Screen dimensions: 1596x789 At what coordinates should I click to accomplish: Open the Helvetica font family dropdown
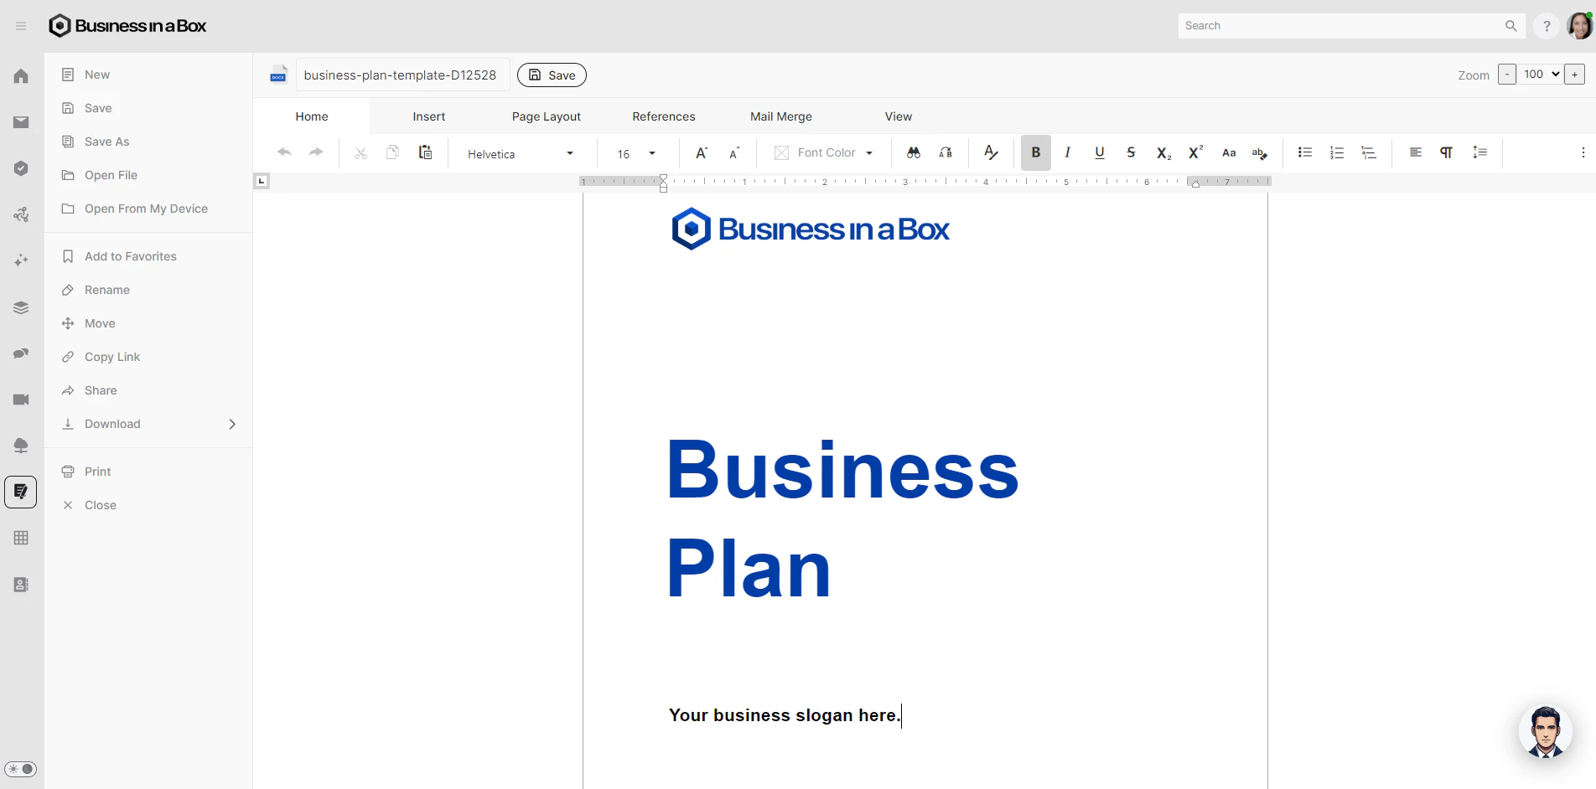coord(520,153)
